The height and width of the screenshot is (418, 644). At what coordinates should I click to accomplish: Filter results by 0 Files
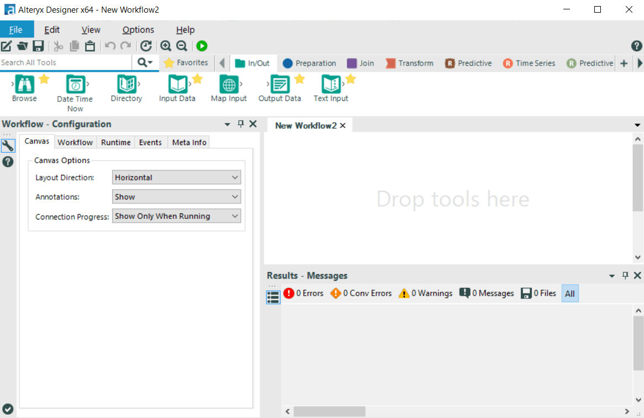pos(539,293)
